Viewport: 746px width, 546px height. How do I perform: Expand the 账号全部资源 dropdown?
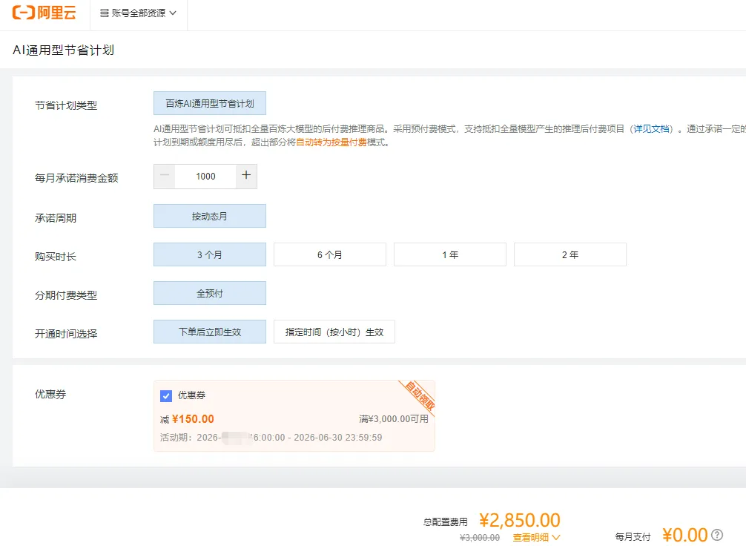(x=138, y=13)
